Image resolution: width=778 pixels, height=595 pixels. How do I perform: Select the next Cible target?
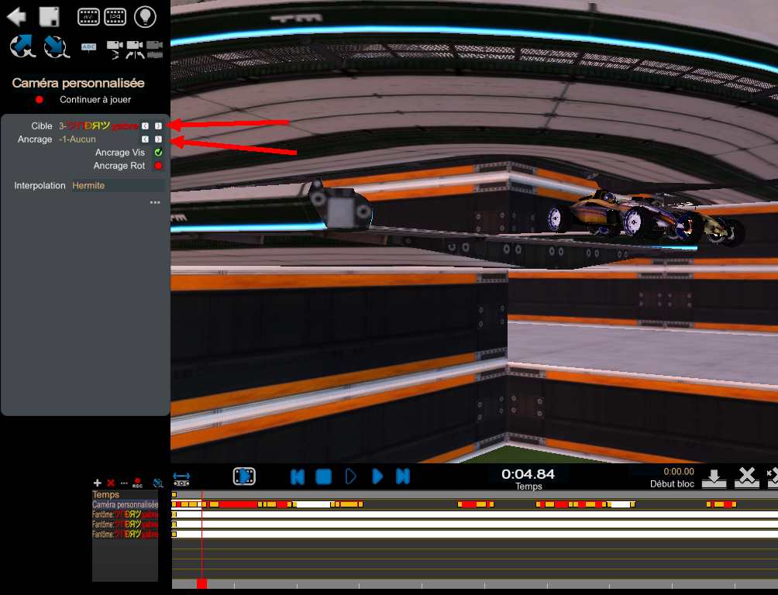(158, 126)
